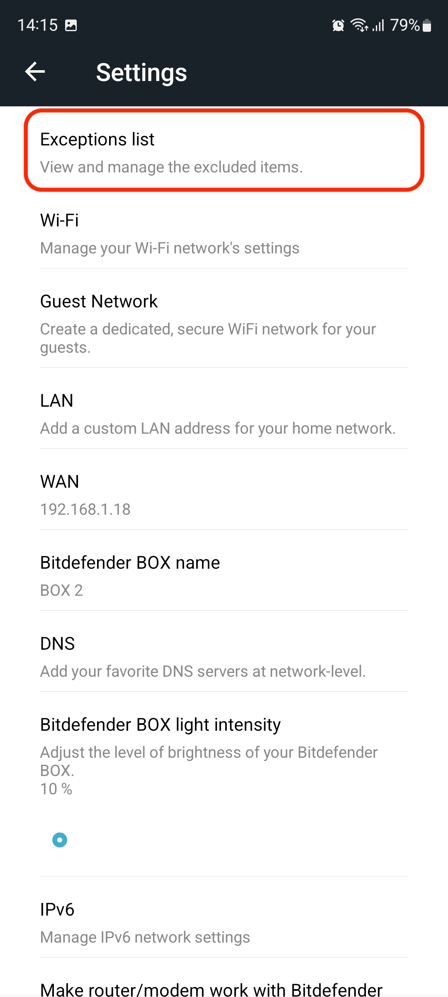Tap the alarm clock status icon

338,25
